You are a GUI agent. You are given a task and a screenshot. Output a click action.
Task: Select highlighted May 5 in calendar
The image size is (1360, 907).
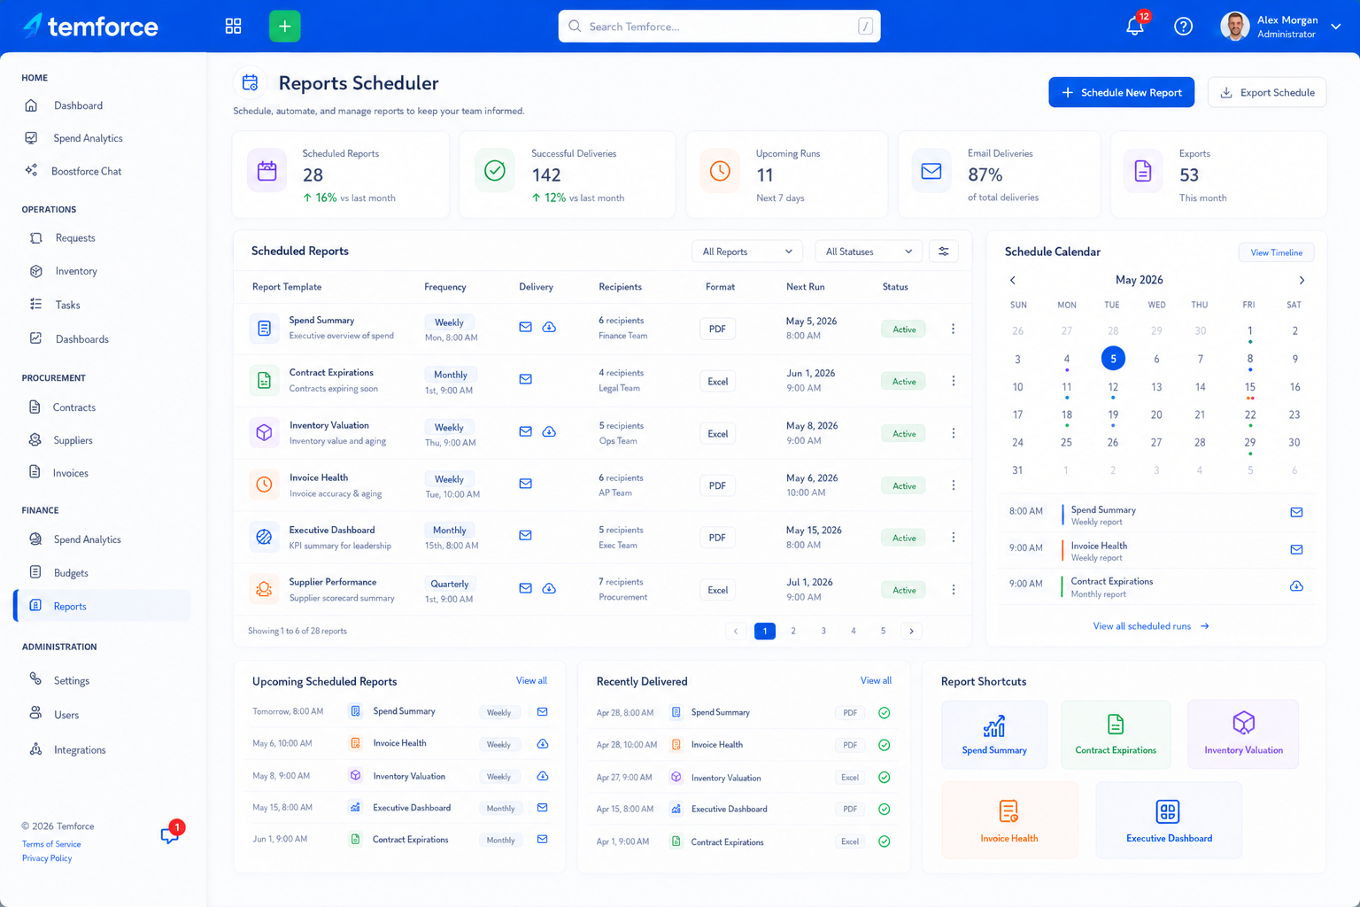coord(1113,359)
